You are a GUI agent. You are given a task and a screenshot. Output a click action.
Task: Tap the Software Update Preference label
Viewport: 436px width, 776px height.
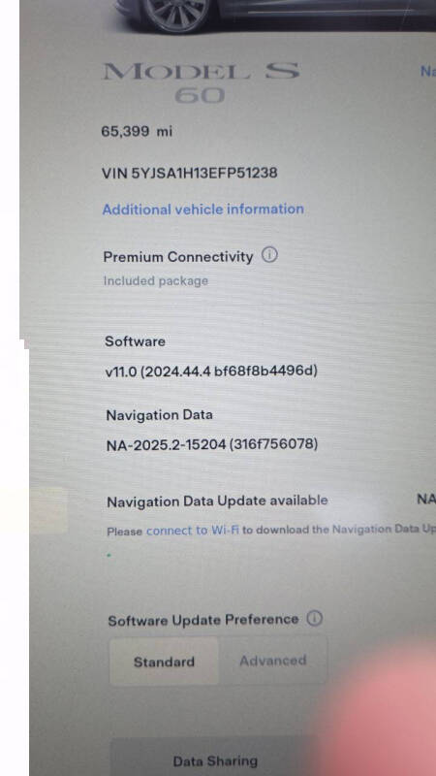[203, 620]
